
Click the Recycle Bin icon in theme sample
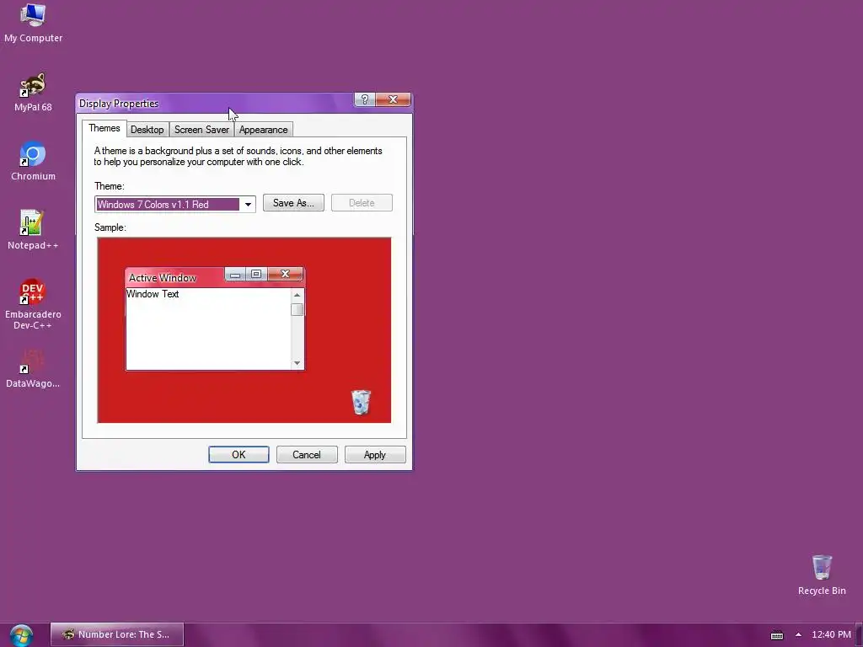pyautogui.click(x=361, y=402)
